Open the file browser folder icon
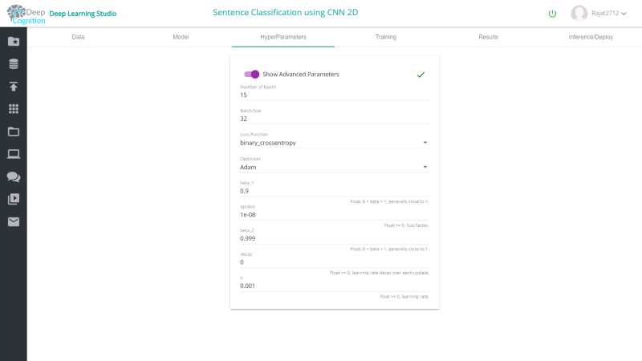The width and height of the screenshot is (642, 361). 14,132
